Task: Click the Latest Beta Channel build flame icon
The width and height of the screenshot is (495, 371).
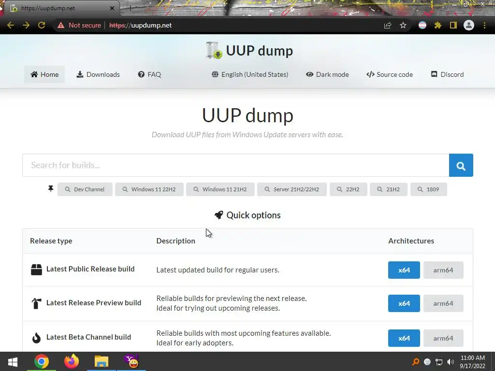Action: (x=36, y=338)
